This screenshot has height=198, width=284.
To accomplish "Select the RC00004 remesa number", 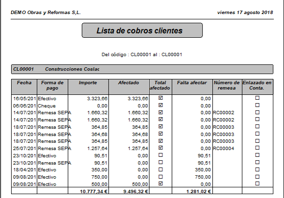I will [223, 149].
